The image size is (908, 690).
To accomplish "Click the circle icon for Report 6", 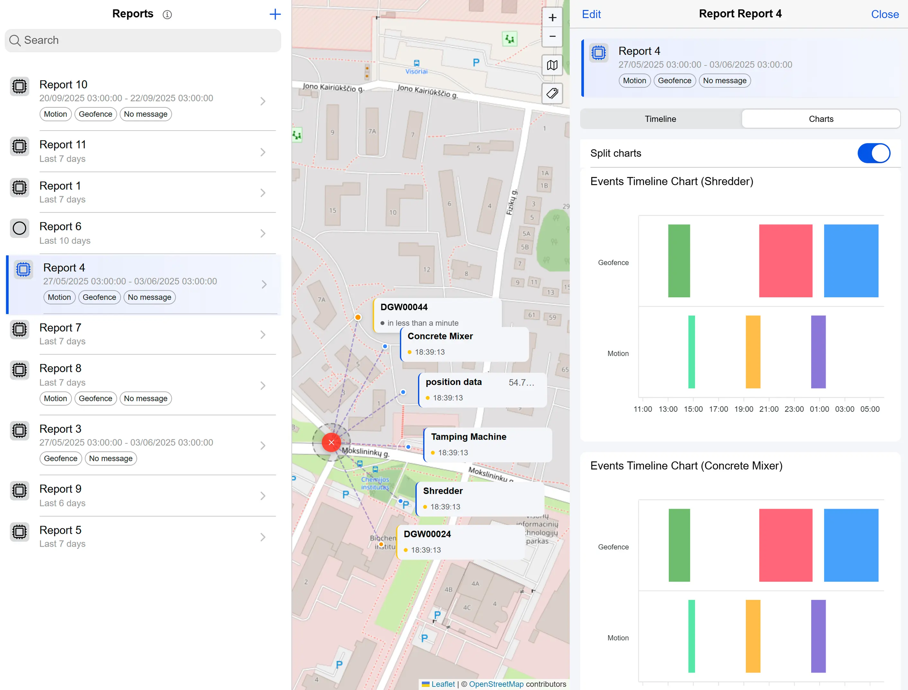I will (19, 228).
